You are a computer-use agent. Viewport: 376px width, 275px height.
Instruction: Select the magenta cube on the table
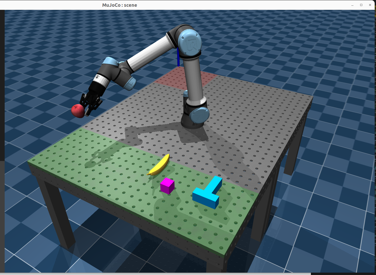[x=167, y=186]
